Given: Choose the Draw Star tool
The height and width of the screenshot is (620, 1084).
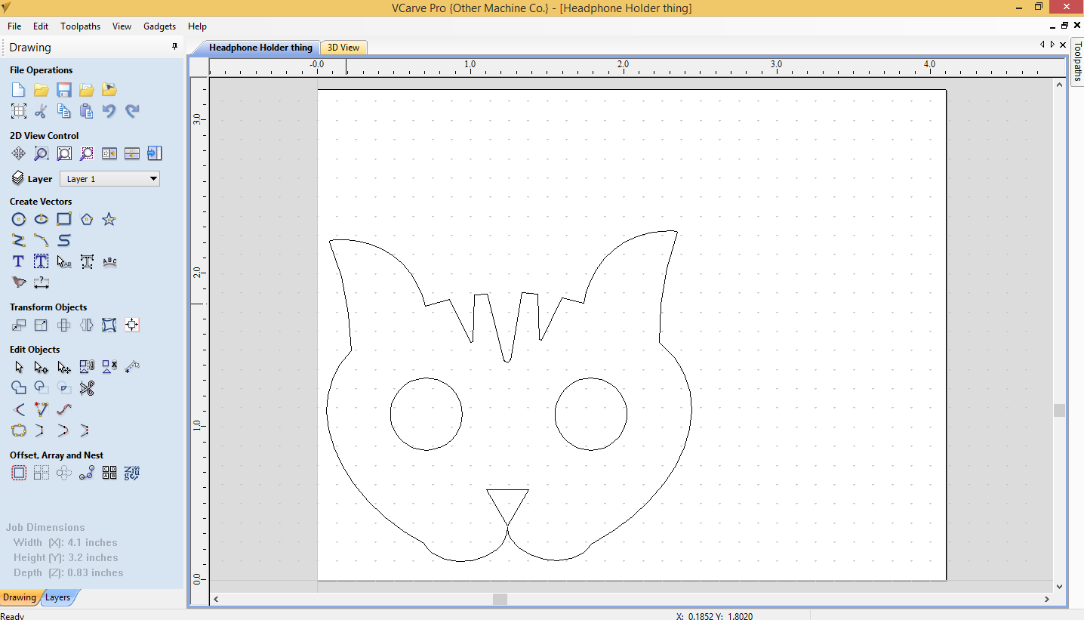Looking at the screenshot, I should tap(109, 220).
